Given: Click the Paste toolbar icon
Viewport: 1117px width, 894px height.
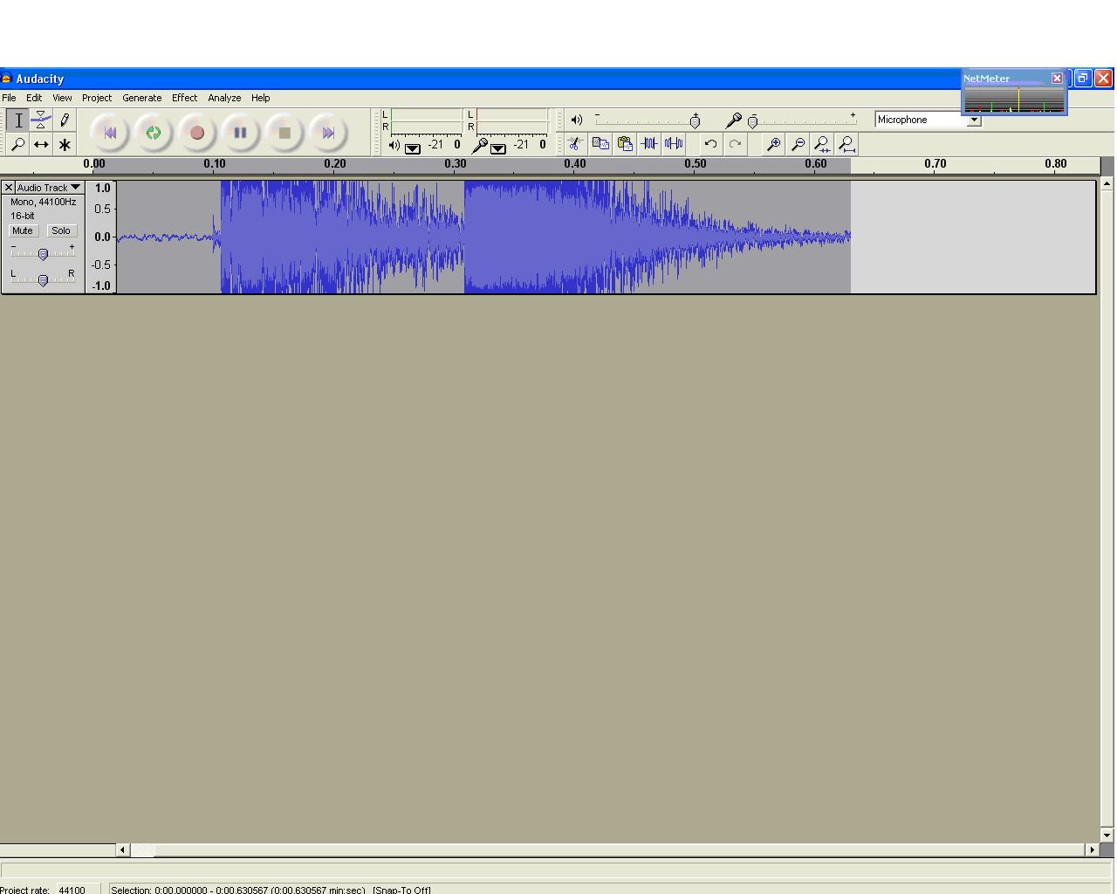Looking at the screenshot, I should point(625,144).
